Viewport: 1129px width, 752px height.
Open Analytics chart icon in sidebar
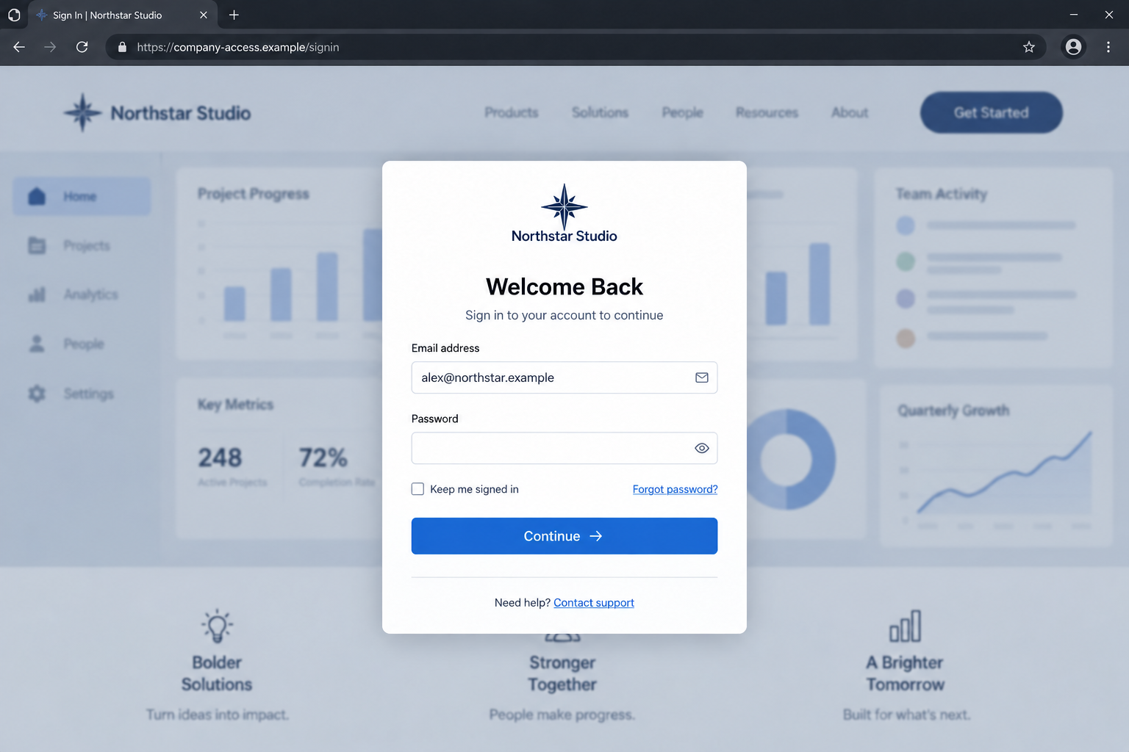coord(37,294)
